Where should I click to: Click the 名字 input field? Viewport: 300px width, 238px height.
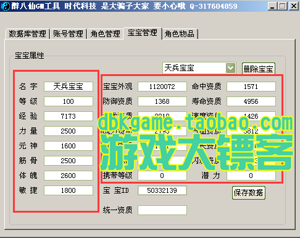69,87
